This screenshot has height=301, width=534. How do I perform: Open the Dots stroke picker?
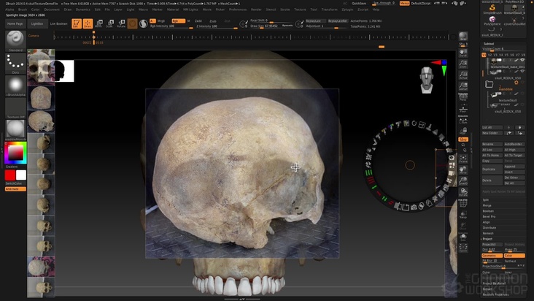coord(15,64)
